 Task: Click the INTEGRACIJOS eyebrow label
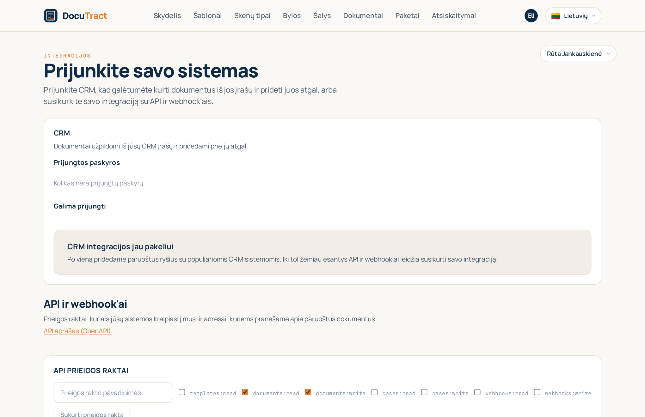pyautogui.click(x=67, y=56)
